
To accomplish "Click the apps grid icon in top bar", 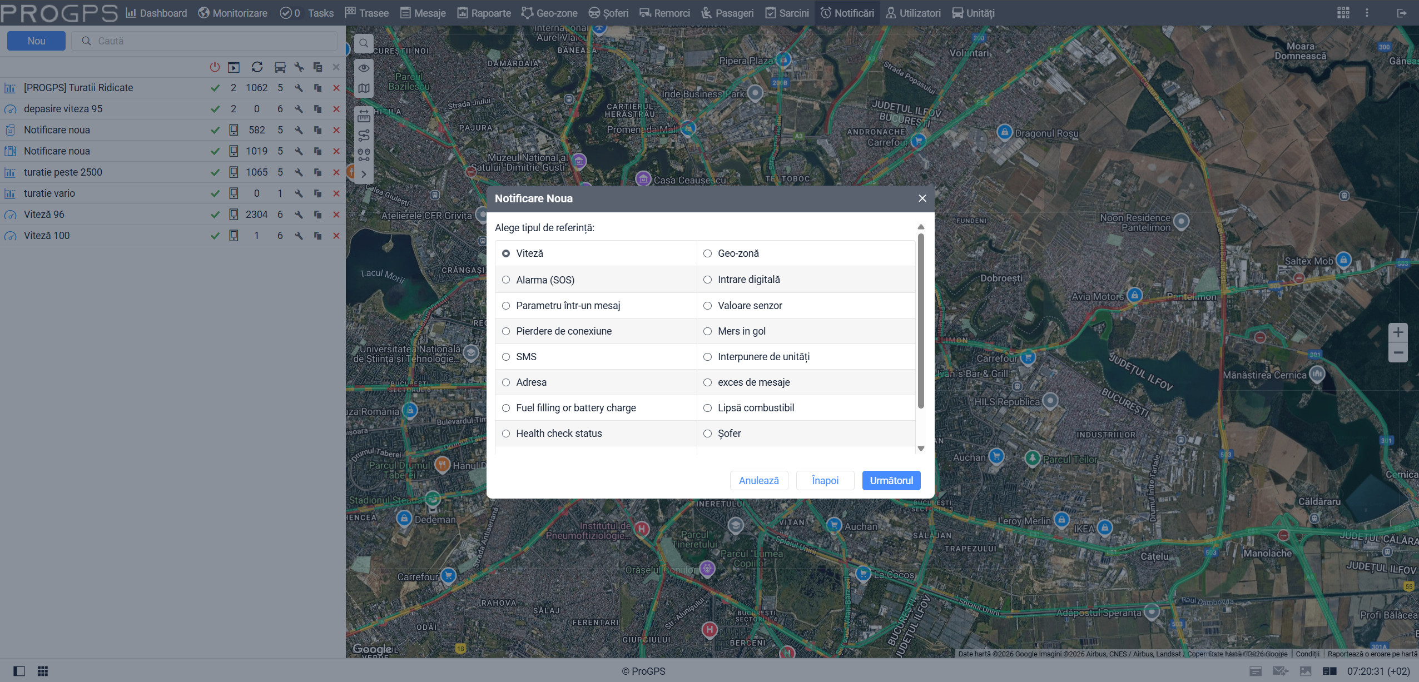I will [1343, 13].
